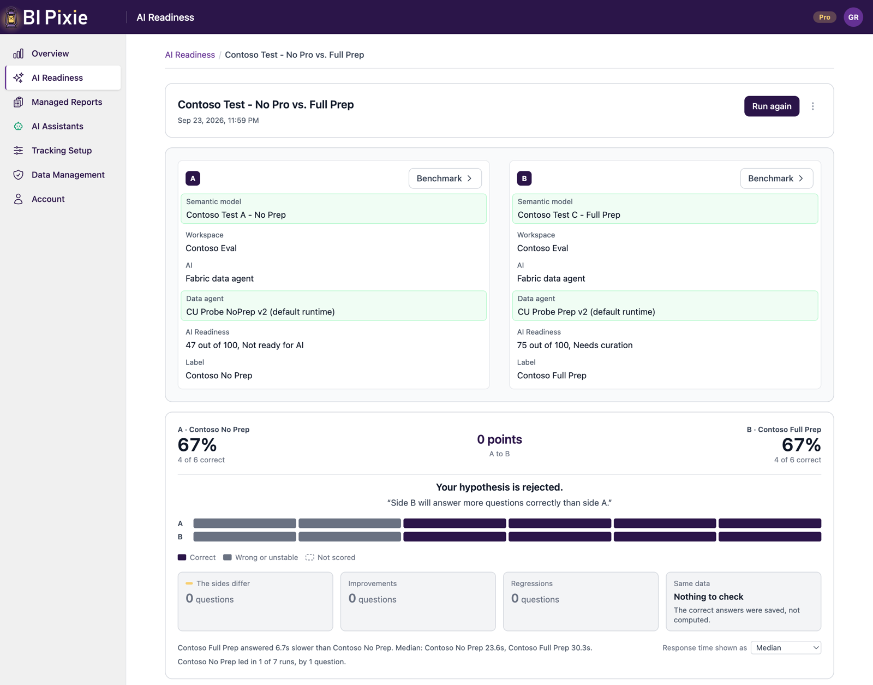Click the AI Assistants robot icon
This screenshot has width=873, height=685.
point(19,126)
